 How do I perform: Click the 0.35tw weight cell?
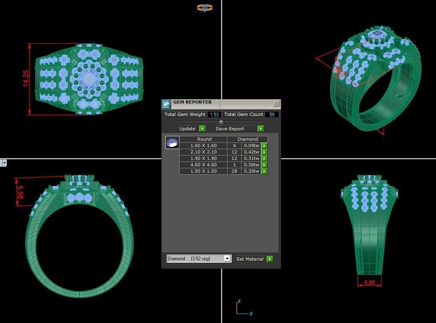tap(252, 171)
